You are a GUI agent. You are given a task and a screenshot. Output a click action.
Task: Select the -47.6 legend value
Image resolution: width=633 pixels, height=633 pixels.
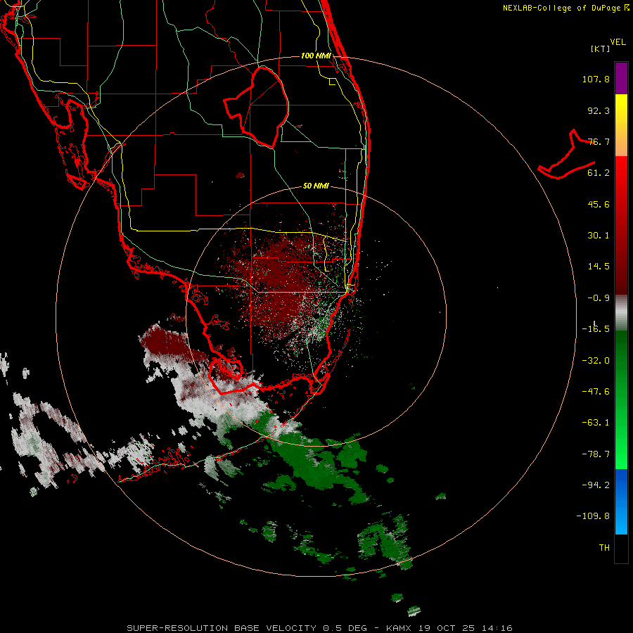tap(596, 392)
